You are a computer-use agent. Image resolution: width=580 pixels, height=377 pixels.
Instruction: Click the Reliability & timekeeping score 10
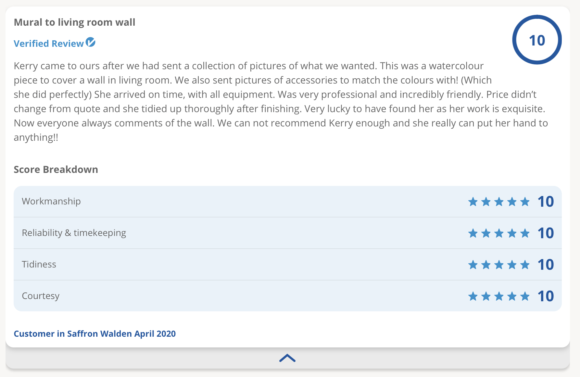[x=546, y=233]
